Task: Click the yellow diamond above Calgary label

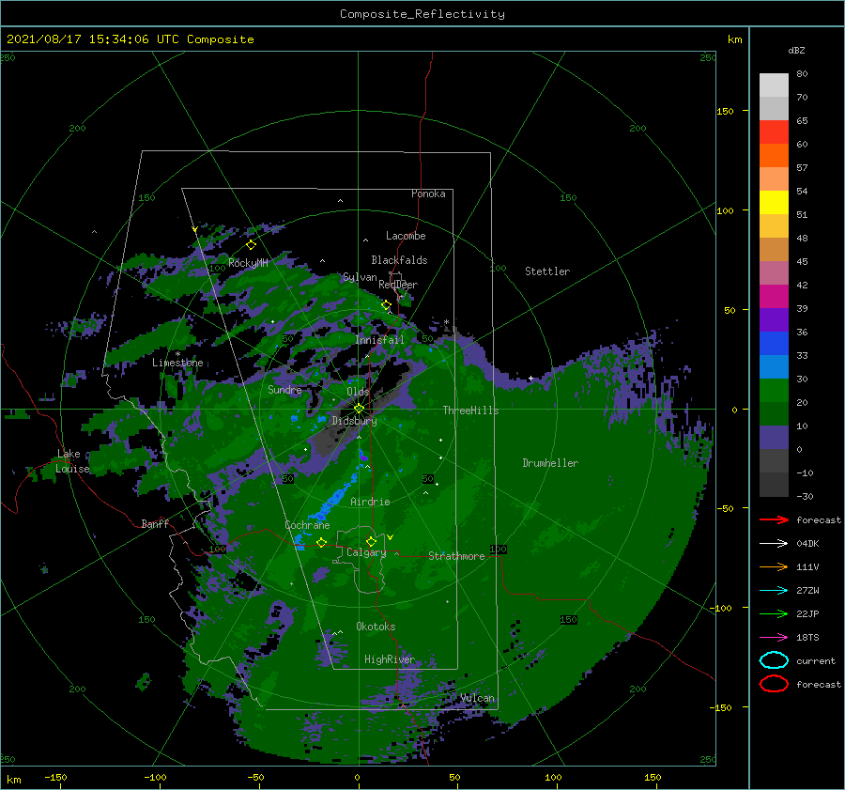Action: (371, 541)
